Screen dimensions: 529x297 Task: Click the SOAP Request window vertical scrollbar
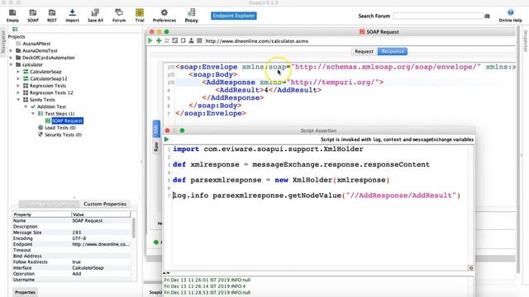518,148
